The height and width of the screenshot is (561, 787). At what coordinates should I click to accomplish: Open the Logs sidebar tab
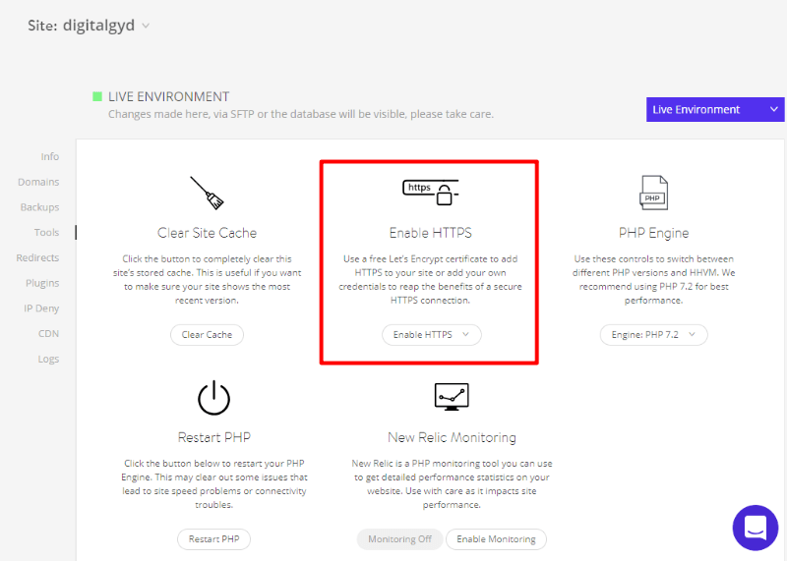point(48,359)
